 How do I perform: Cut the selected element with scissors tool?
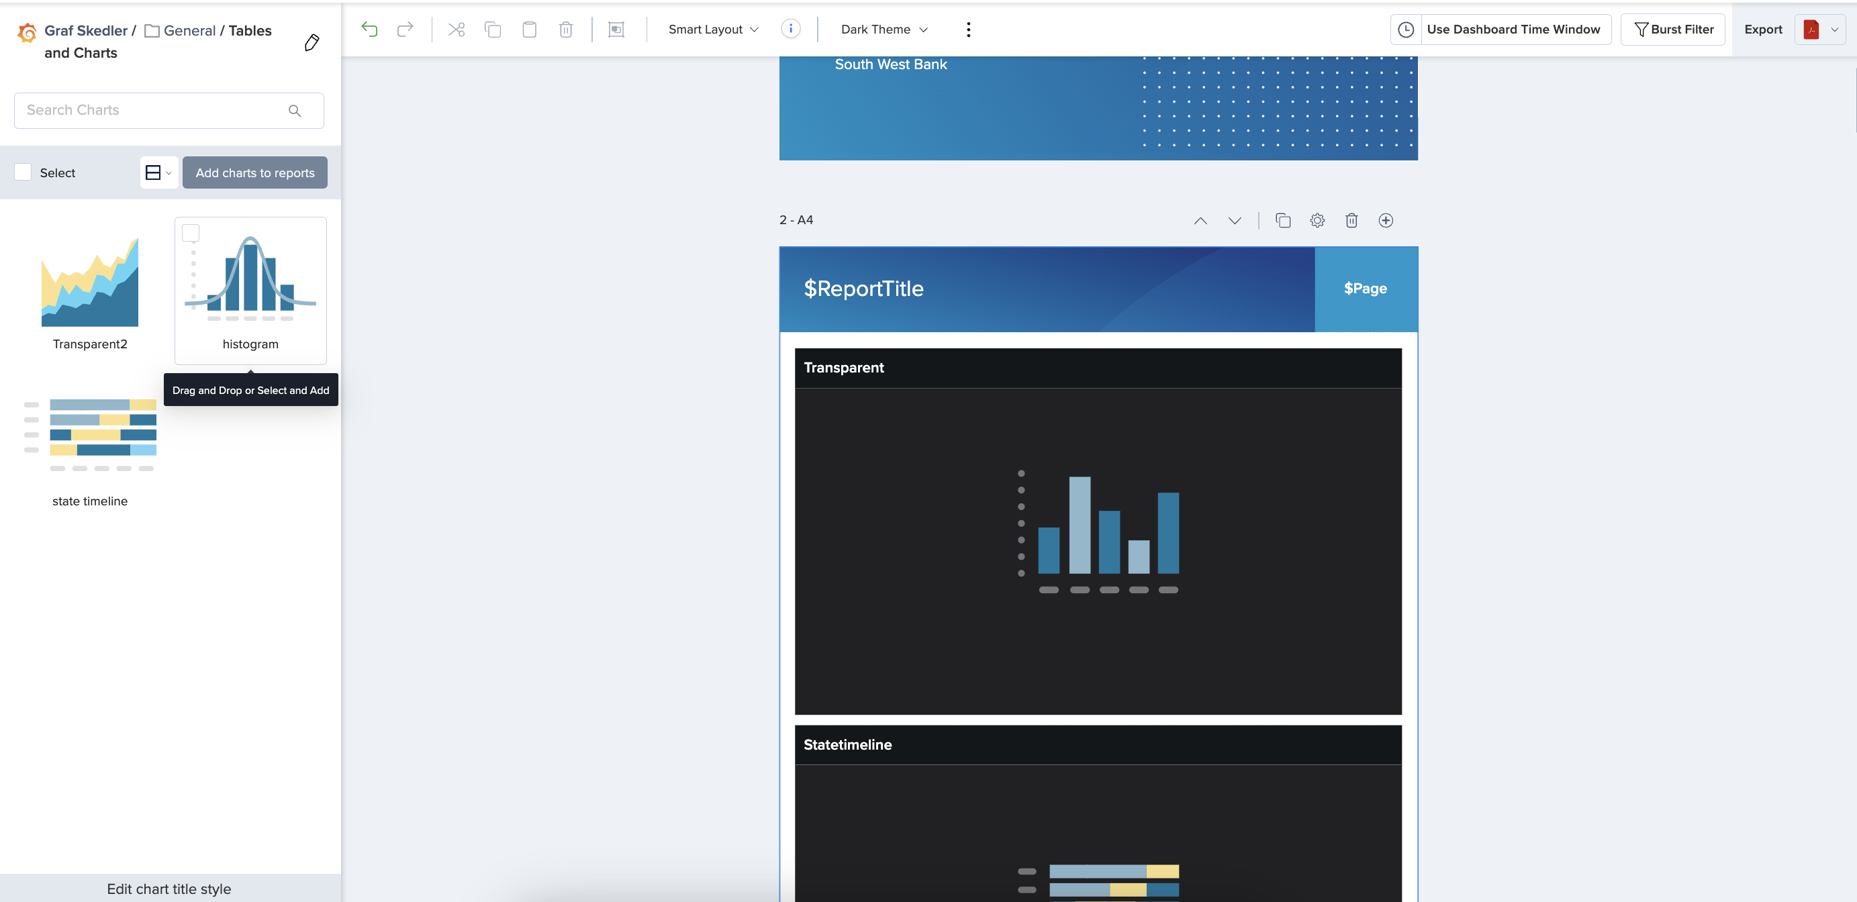456,29
